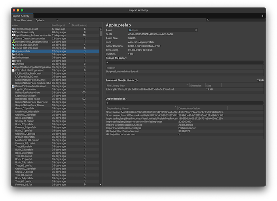Click the Scripts folder icon
This screenshot has width=277, height=201.
pyautogui.click(x=13, y=54)
